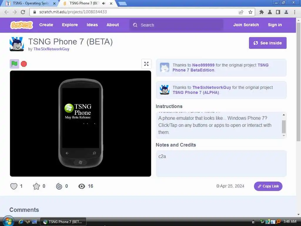Open the About menu item
This screenshot has height=226, width=301.
113,25
